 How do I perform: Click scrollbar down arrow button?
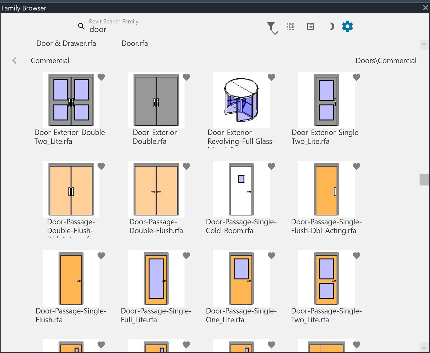424,347
